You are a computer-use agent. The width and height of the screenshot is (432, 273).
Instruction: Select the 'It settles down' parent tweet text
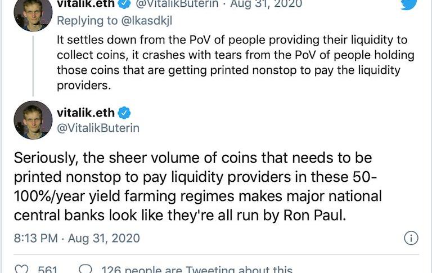236,62
